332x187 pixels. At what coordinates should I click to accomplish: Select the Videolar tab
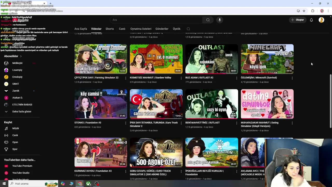[96, 29]
